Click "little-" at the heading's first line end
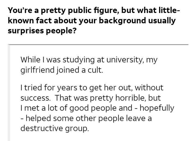The width and height of the screenshot is (196, 141). (x=169, y=10)
